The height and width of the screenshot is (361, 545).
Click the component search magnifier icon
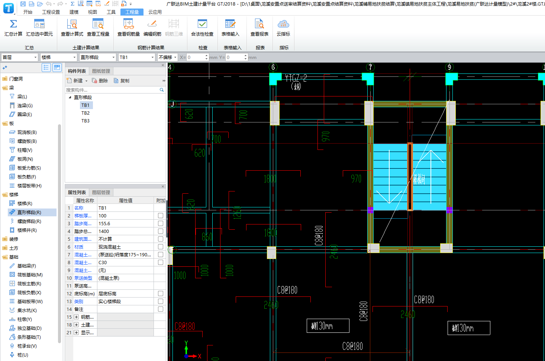[x=162, y=90]
